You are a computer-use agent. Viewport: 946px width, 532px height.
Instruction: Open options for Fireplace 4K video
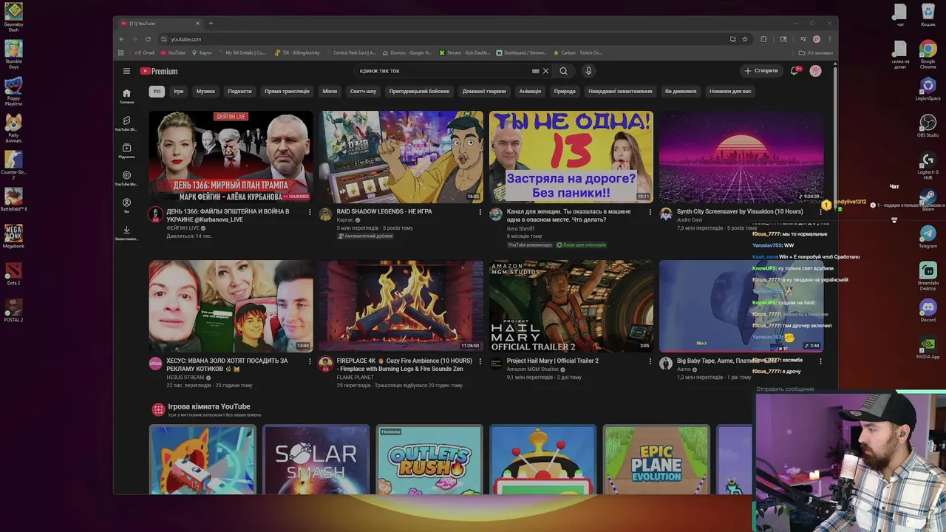(x=480, y=361)
